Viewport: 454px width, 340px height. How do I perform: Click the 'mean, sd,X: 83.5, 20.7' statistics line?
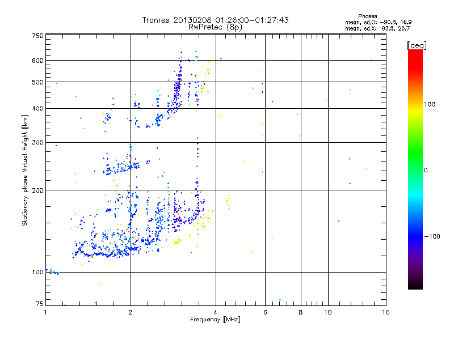(x=377, y=28)
